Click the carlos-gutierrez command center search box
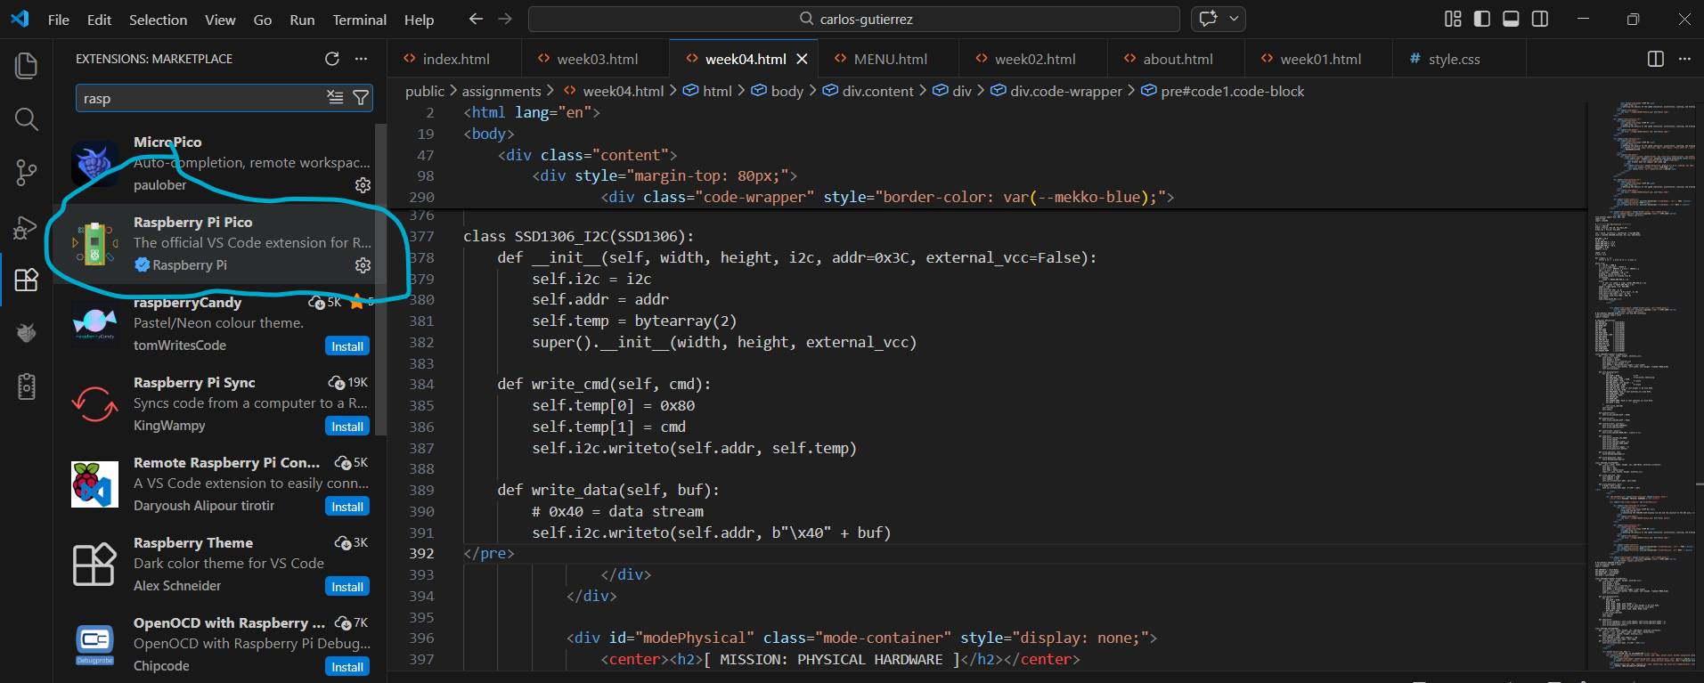 pyautogui.click(x=853, y=19)
